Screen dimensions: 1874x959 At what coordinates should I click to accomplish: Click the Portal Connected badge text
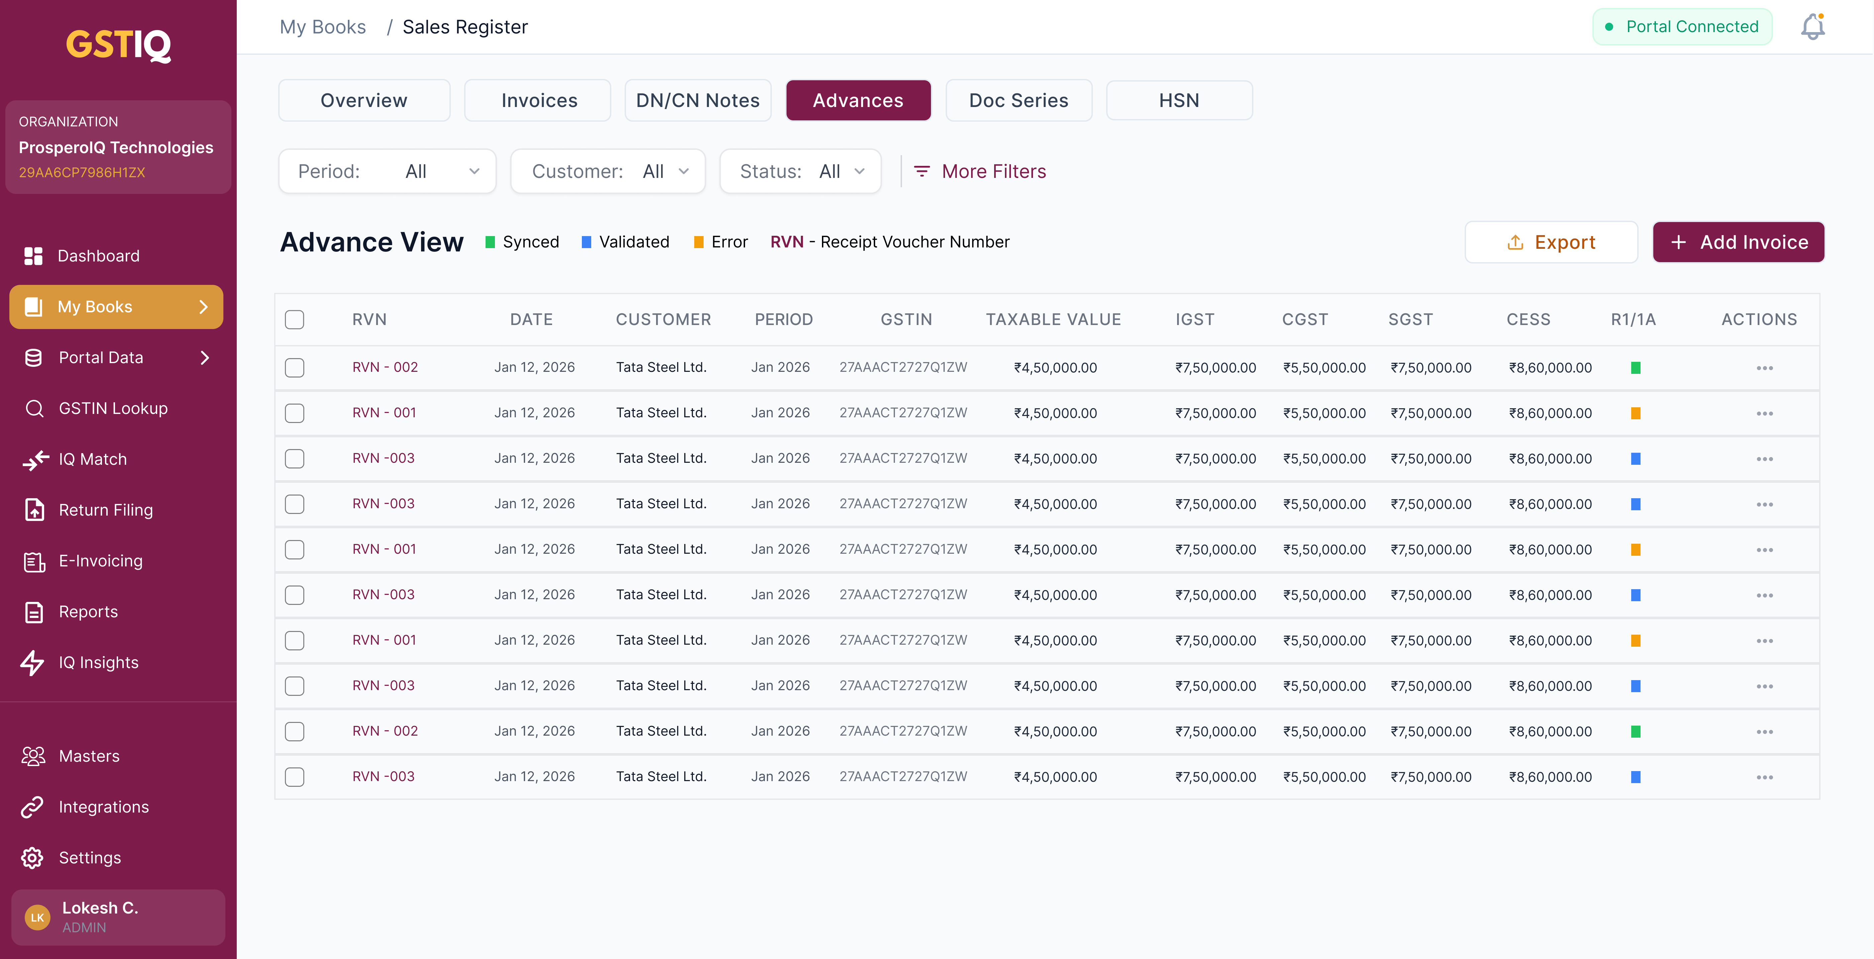(1692, 27)
